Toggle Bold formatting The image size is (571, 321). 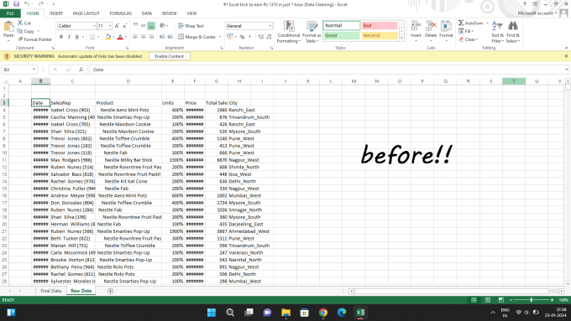(61, 37)
